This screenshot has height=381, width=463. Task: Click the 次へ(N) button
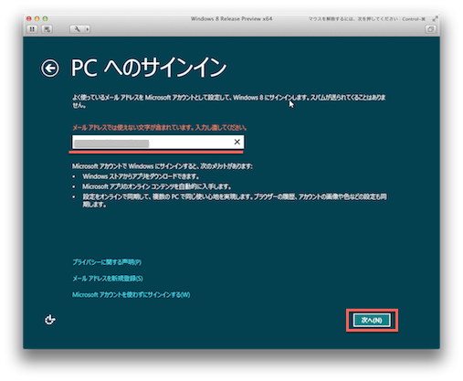click(372, 320)
